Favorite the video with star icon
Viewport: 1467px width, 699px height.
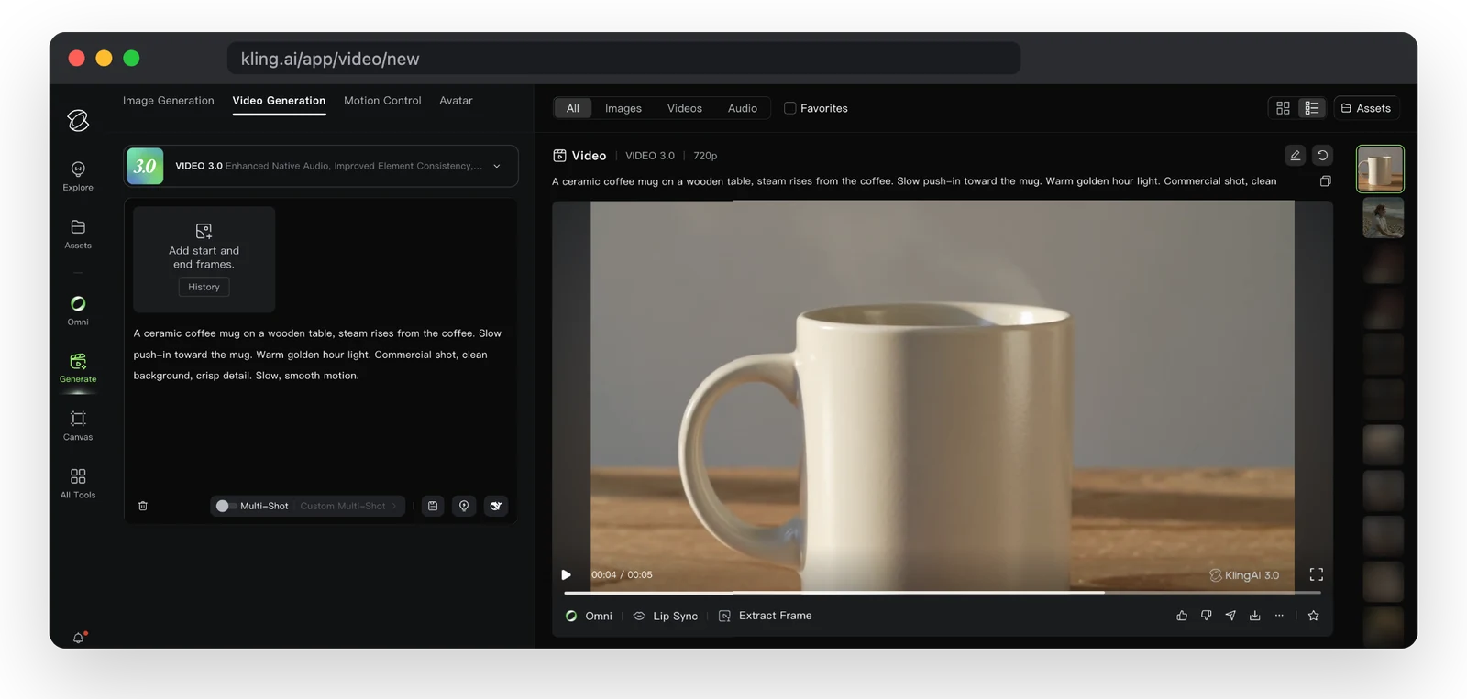(1313, 616)
